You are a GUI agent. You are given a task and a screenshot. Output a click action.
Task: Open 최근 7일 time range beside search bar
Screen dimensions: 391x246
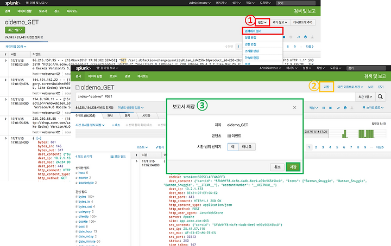pos(365,97)
